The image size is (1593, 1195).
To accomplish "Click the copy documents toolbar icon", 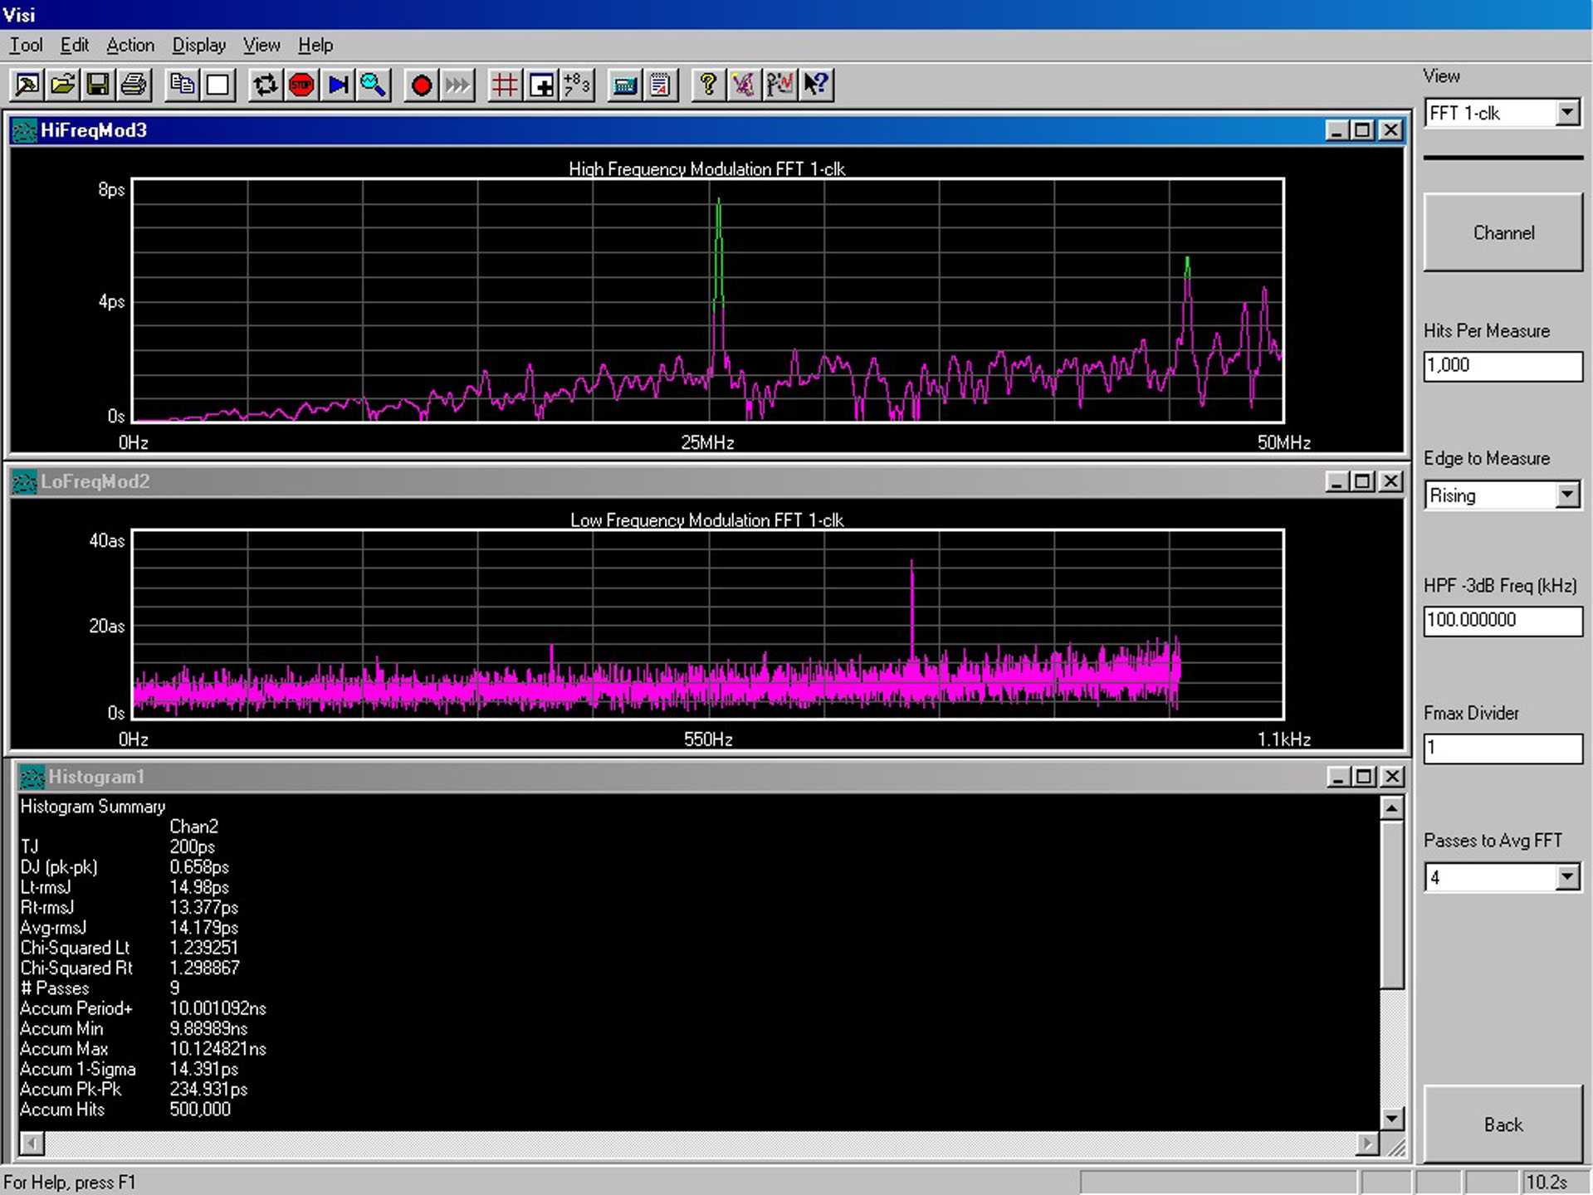I will click(x=183, y=85).
